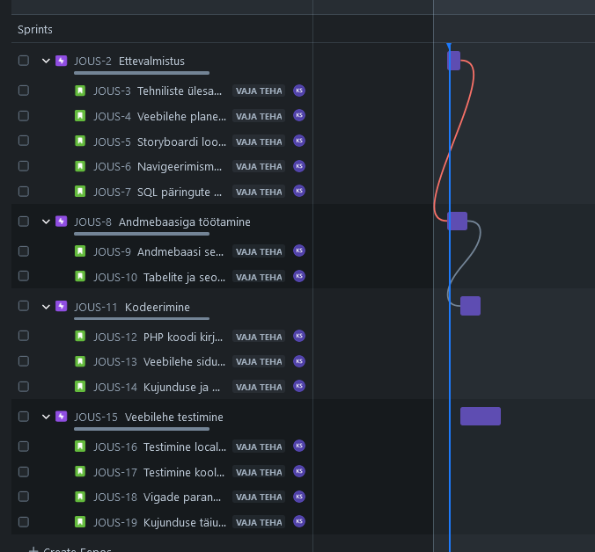Tick the checkbox for JOUS-2 Ettevalmistus

24,61
